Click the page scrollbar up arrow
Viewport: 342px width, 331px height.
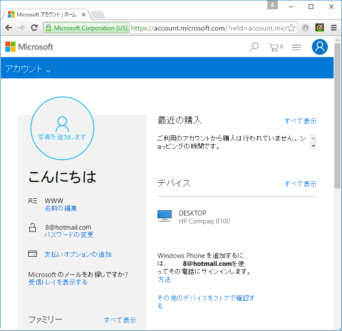pos(337,40)
